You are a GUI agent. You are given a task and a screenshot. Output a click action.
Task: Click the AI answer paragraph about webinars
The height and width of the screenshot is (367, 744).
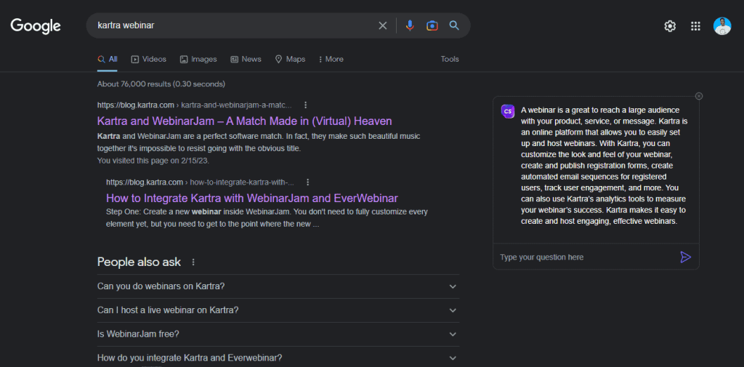coord(604,166)
